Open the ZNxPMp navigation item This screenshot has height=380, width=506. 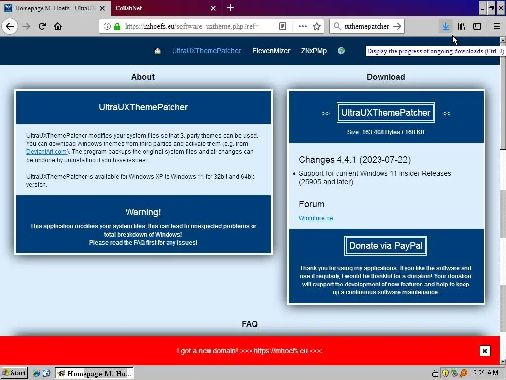point(314,51)
